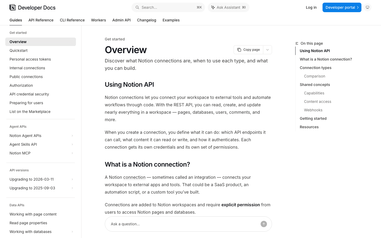Expand Working with databases section
Screen dimensions: 381x238
tap(72, 232)
